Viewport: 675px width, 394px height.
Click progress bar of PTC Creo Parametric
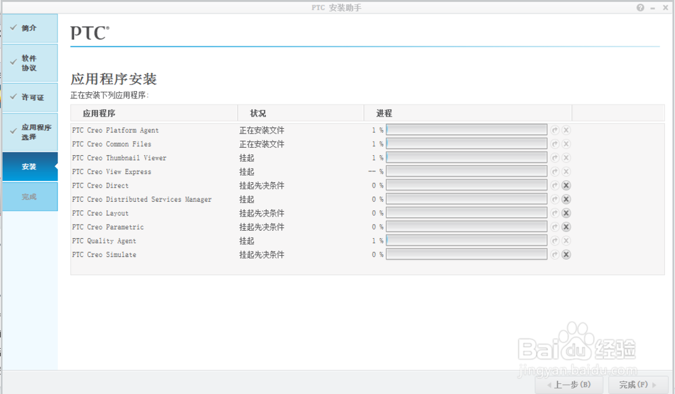point(466,227)
